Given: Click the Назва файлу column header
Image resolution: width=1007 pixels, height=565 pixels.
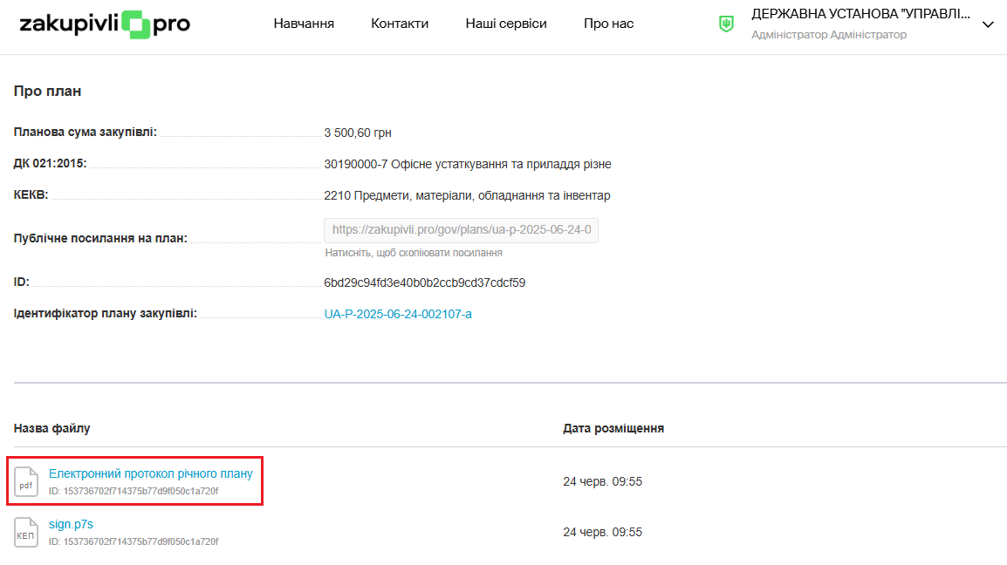Looking at the screenshot, I should coord(51,428).
